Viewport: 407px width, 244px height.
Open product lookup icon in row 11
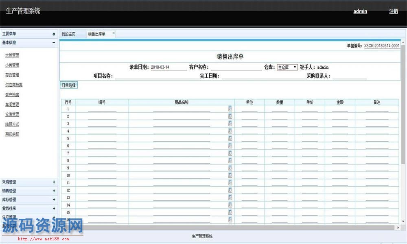(230, 183)
